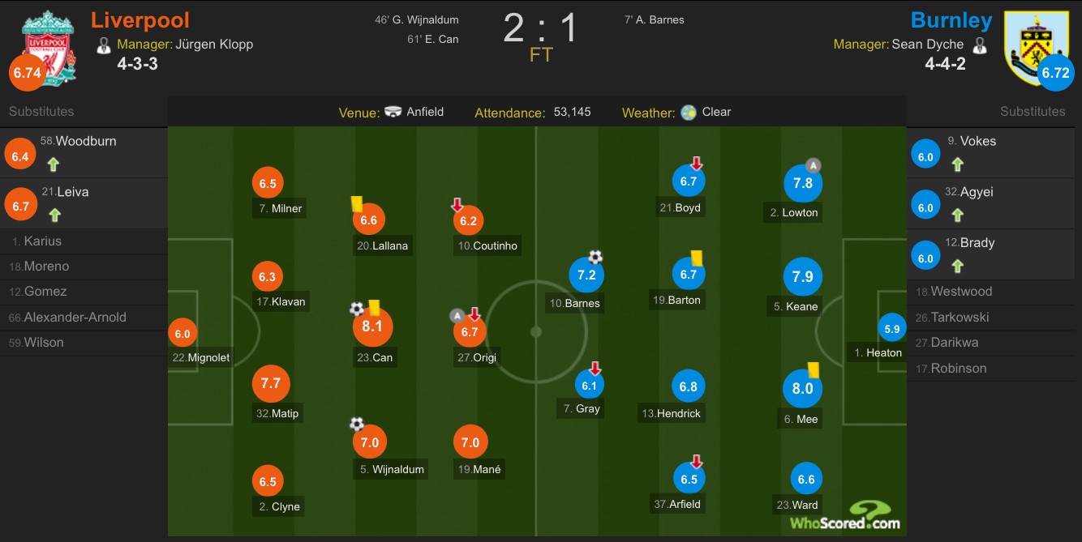Click the clear weather icon
Image resolution: width=1082 pixels, height=542 pixels.
[689, 113]
